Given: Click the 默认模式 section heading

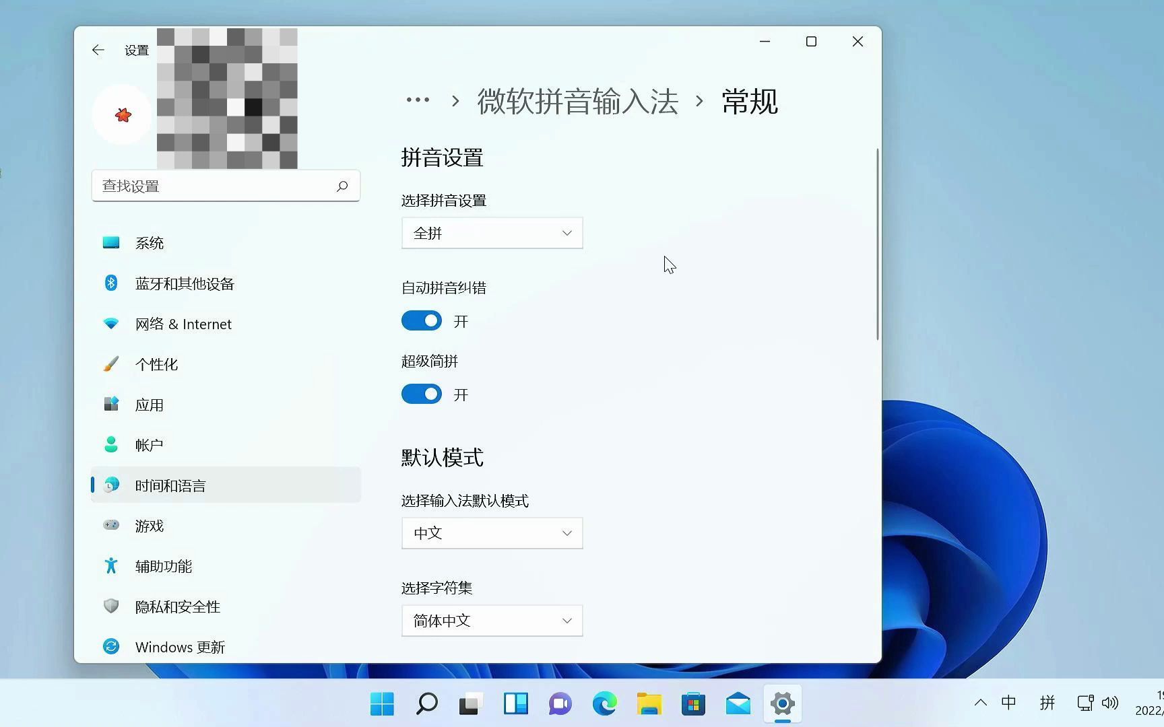Looking at the screenshot, I should pyautogui.click(x=443, y=458).
